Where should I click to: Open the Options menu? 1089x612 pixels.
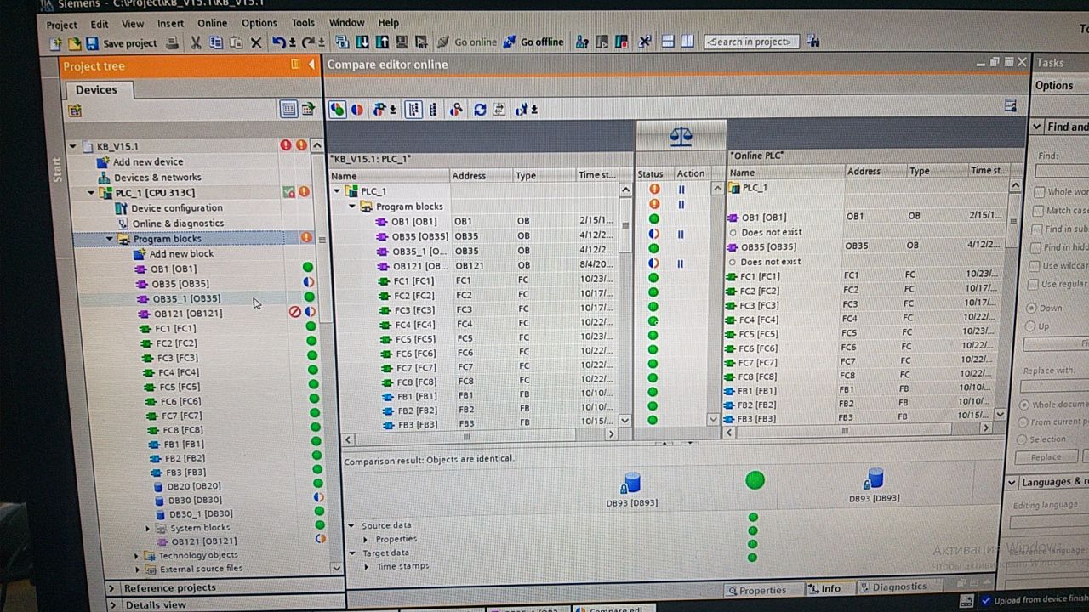click(259, 23)
